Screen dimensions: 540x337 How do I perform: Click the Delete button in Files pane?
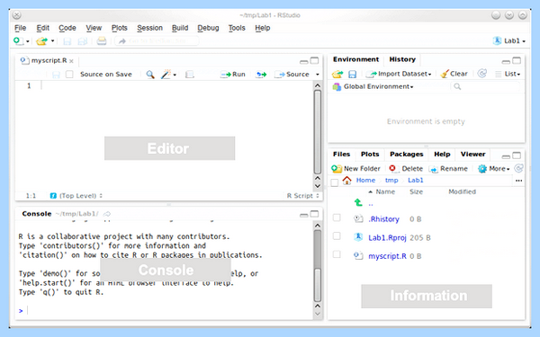(406, 169)
